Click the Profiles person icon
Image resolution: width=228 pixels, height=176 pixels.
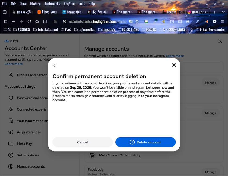(x=11, y=75)
